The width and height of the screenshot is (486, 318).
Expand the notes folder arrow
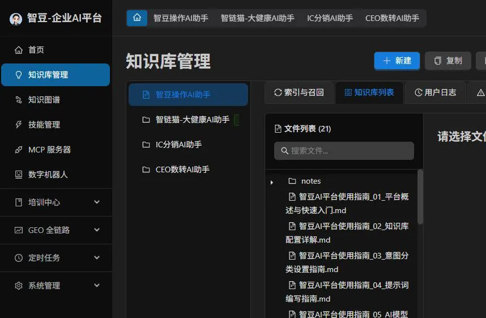click(x=272, y=183)
